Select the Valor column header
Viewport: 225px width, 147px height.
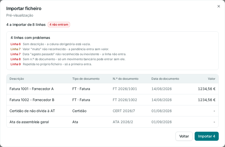coord(211,79)
